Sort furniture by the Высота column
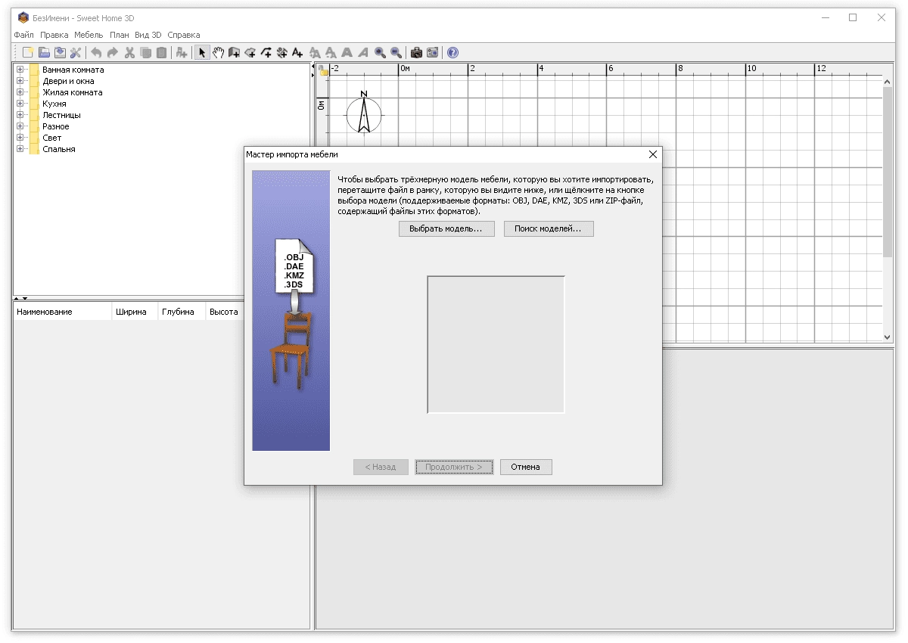 (224, 312)
